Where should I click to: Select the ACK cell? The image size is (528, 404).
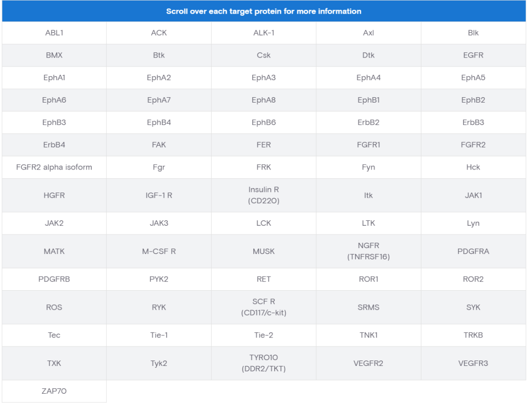point(159,33)
